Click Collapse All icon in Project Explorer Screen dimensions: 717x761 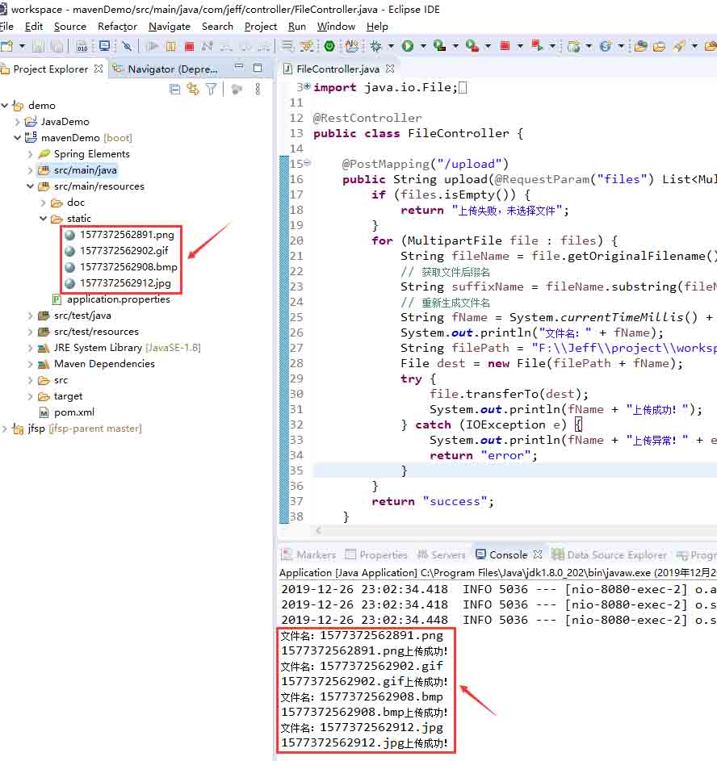pyautogui.click(x=174, y=90)
